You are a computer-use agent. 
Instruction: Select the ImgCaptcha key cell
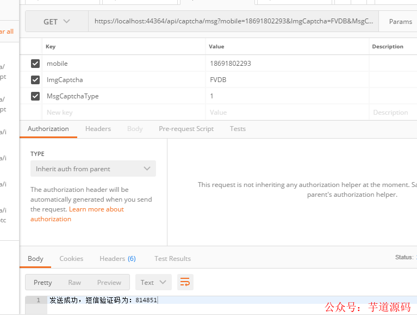pyautogui.click(x=123, y=80)
